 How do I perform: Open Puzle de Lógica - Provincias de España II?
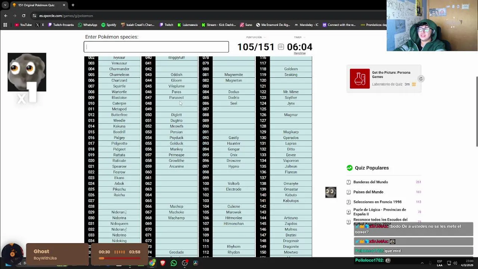click(379, 212)
